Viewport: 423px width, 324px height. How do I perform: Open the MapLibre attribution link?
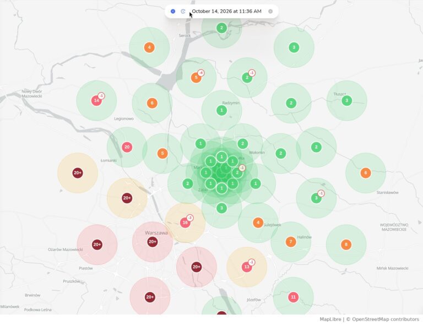click(x=330, y=319)
